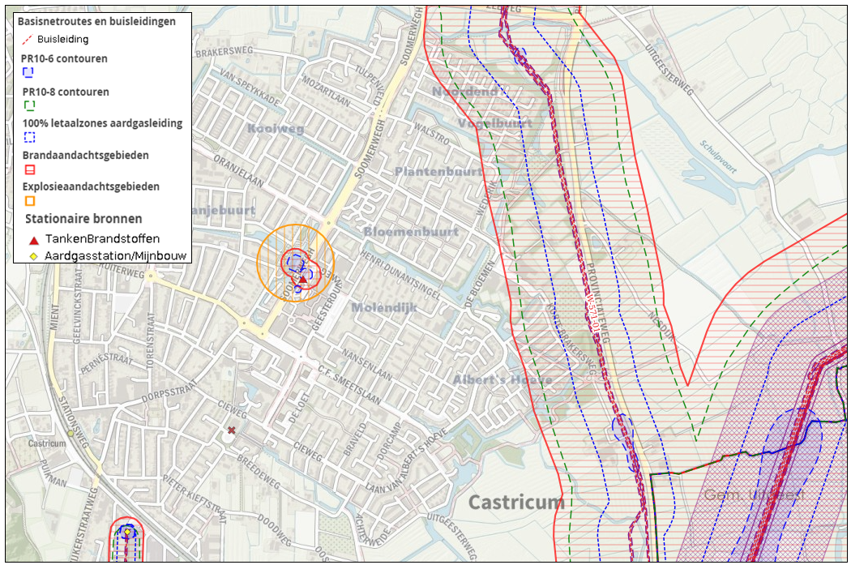Viewport: 851px width, 565px height.
Task: Click the 'MOZARTLAAN' street label
Action: pyautogui.click(x=326, y=91)
